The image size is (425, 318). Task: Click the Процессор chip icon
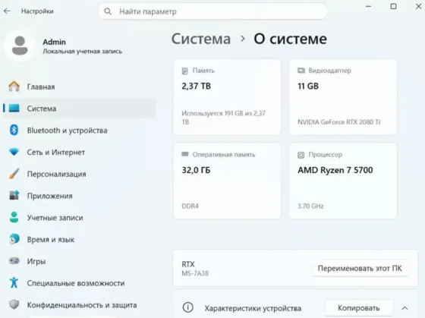coord(301,155)
